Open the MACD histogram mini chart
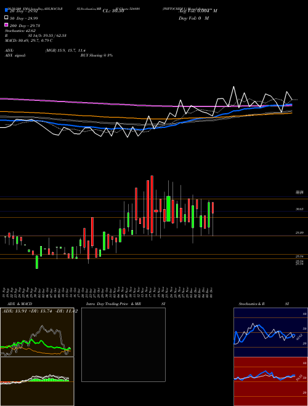The height and width of the screenshot is (406, 308). (37, 381)
